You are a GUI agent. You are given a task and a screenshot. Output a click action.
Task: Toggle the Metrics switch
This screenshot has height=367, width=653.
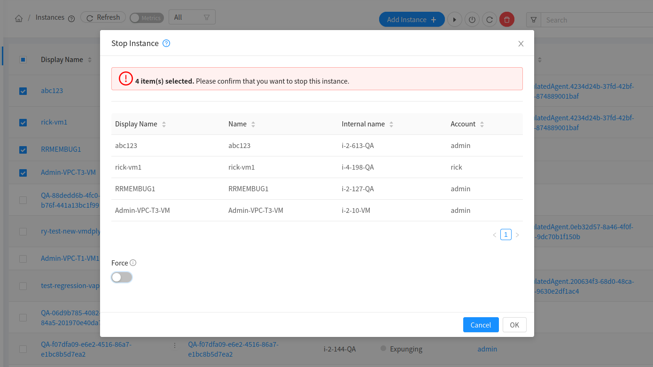pyautogui.click(x=147, y=18)
